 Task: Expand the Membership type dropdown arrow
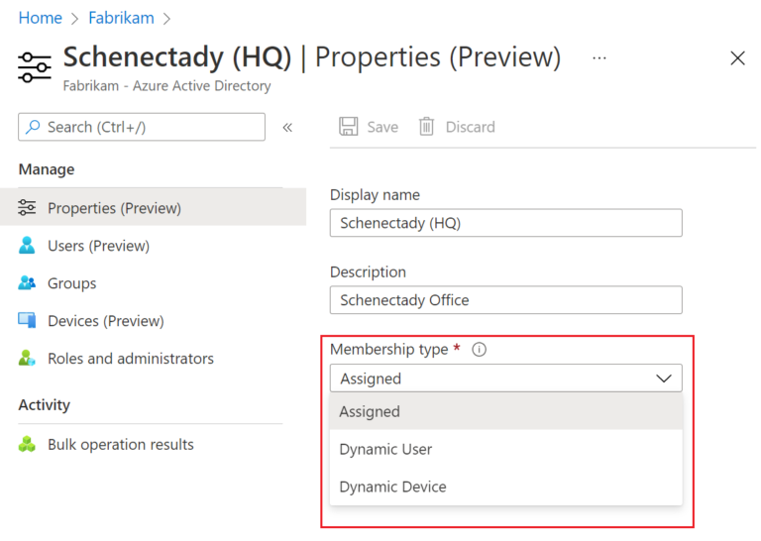tap(663, 379)
